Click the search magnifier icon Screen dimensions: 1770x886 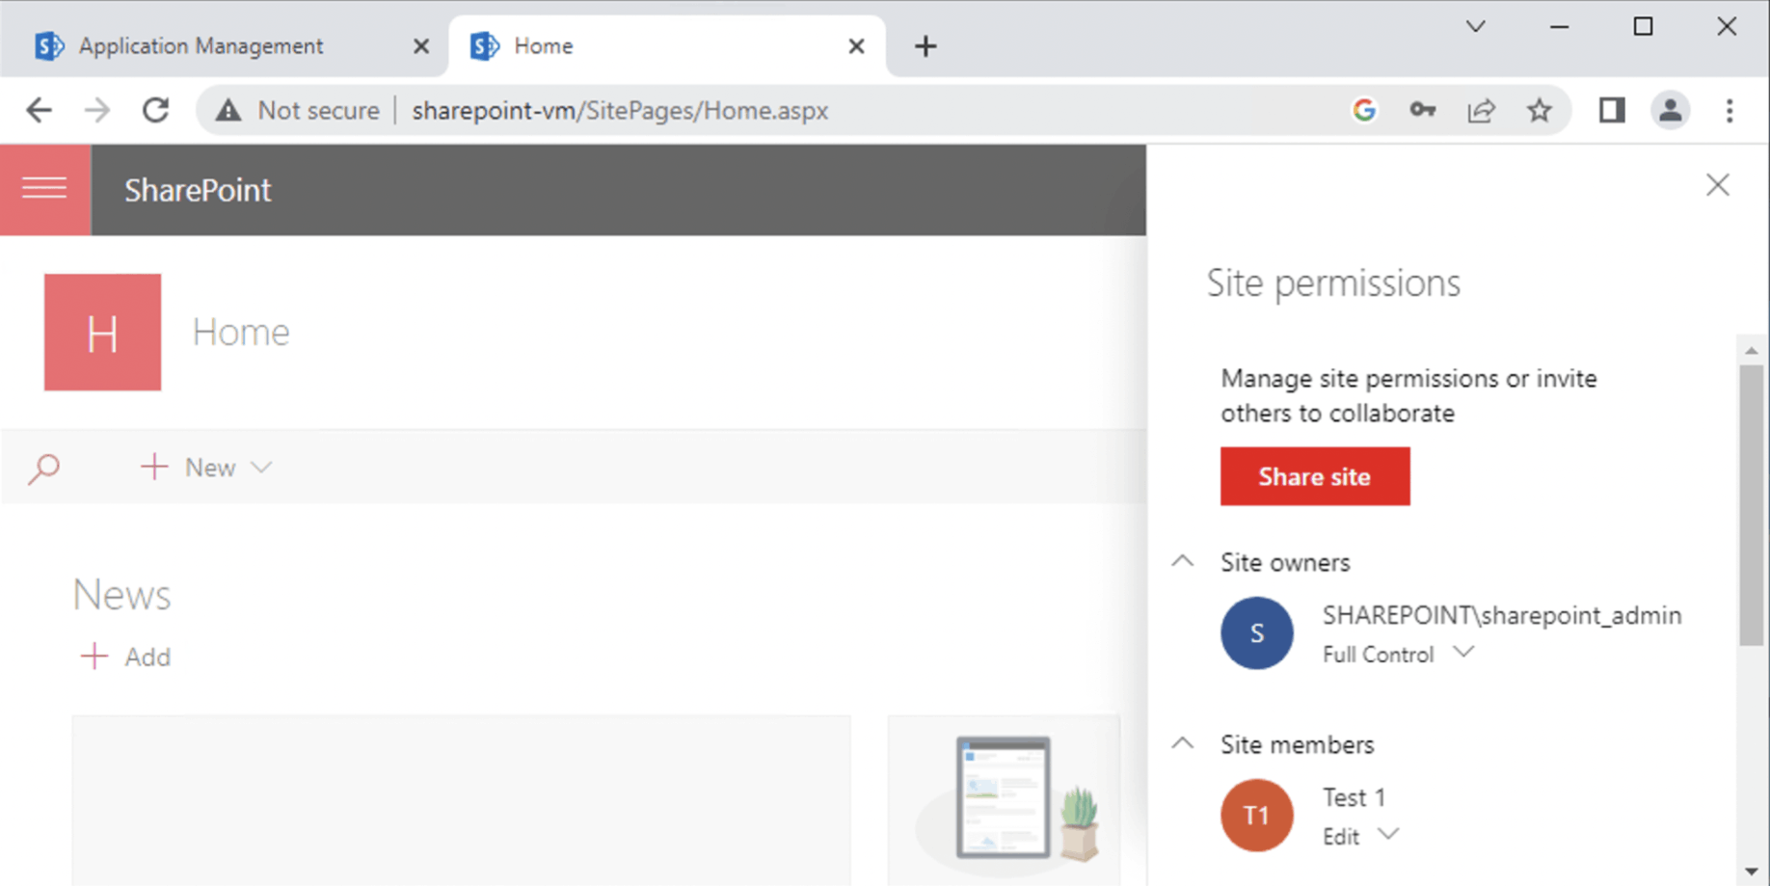[x=44, y=469]
